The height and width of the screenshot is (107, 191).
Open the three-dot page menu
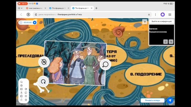click(155, 15)
